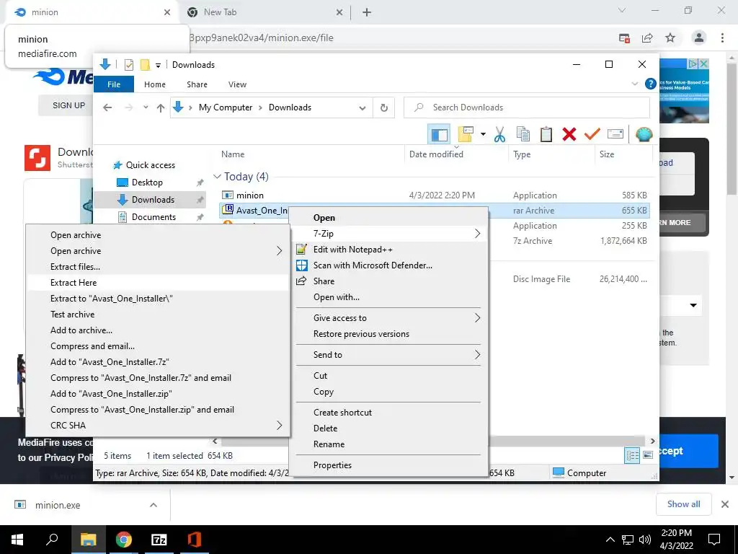The height and width of the screenshot is (554, 738).
Task: Click the orange checkmark toolbar icon
Action: 592,135
